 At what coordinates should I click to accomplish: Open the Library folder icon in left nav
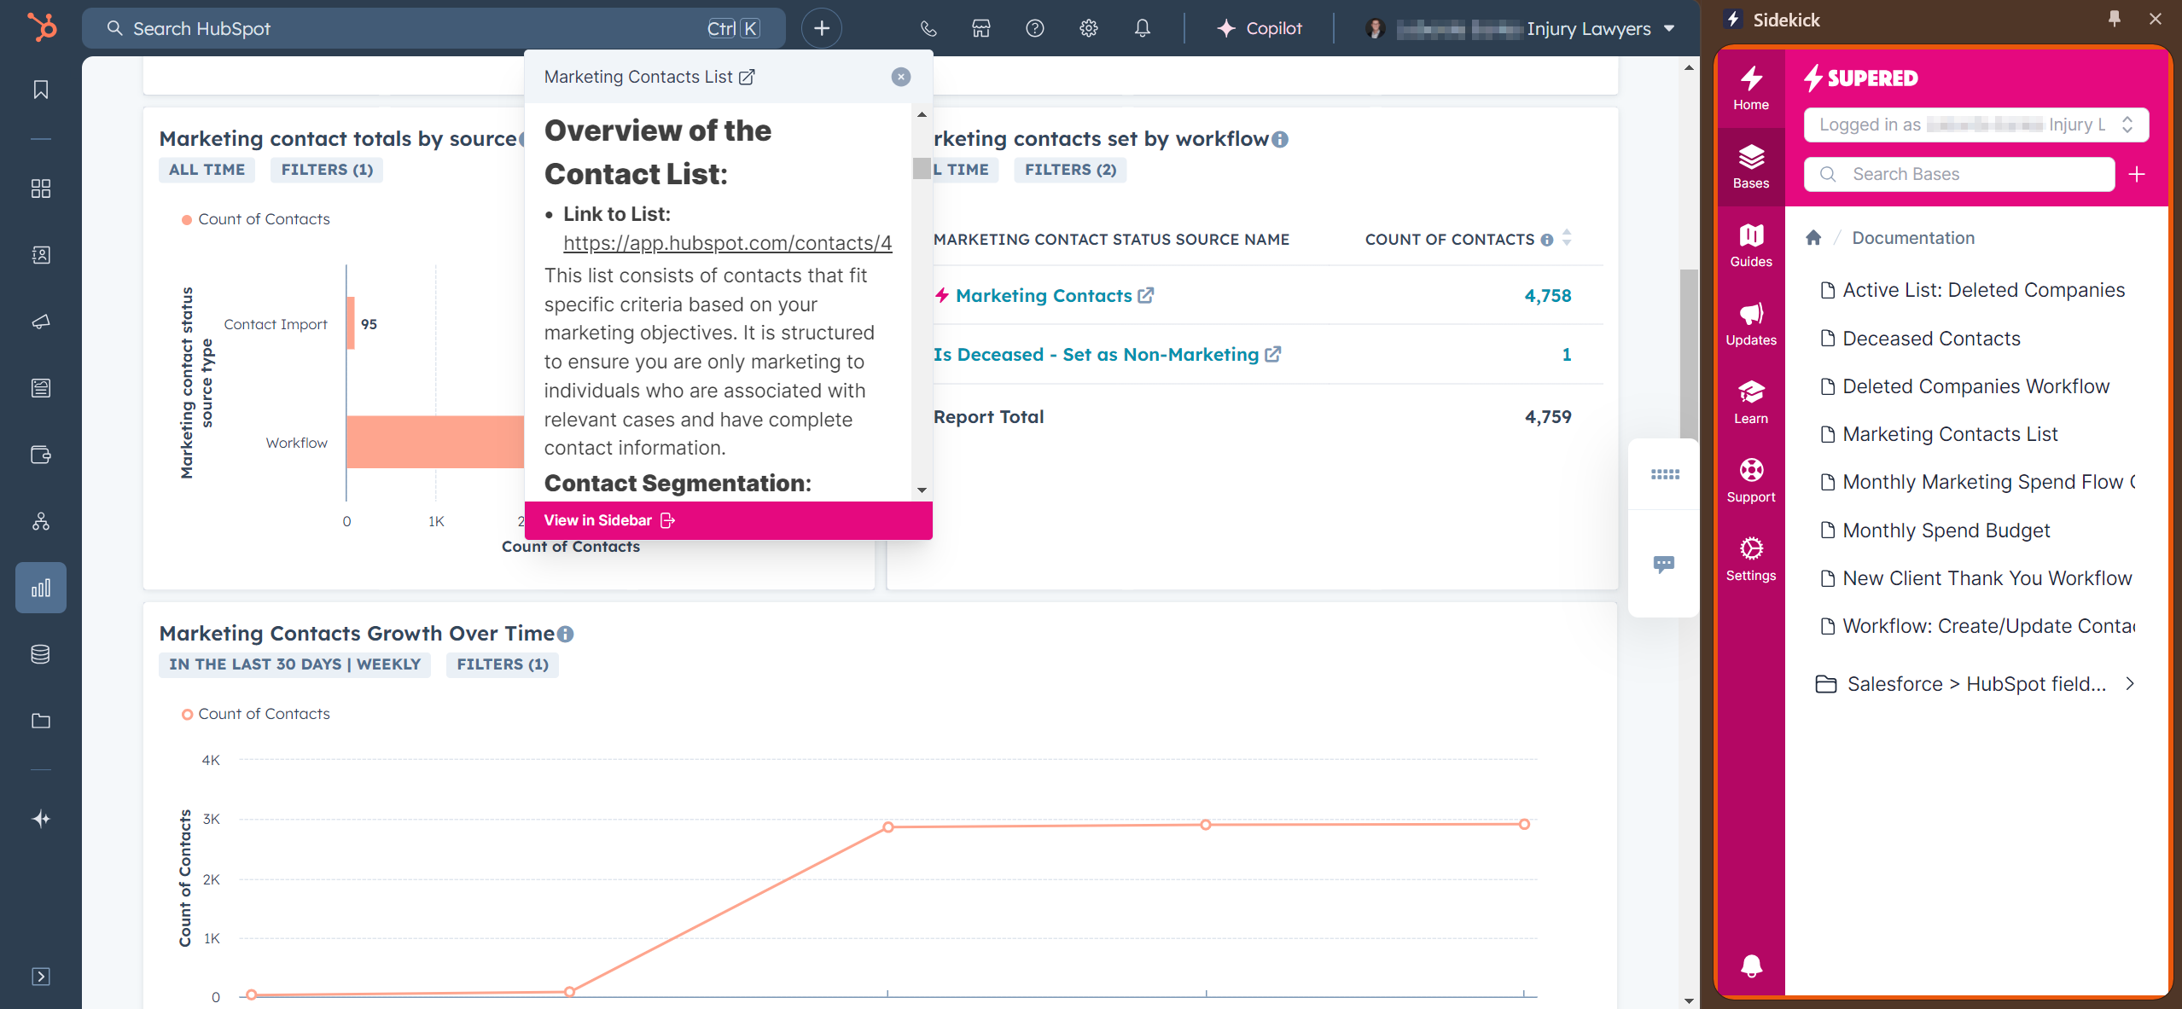pyautogui.click(x=41, y=721)
